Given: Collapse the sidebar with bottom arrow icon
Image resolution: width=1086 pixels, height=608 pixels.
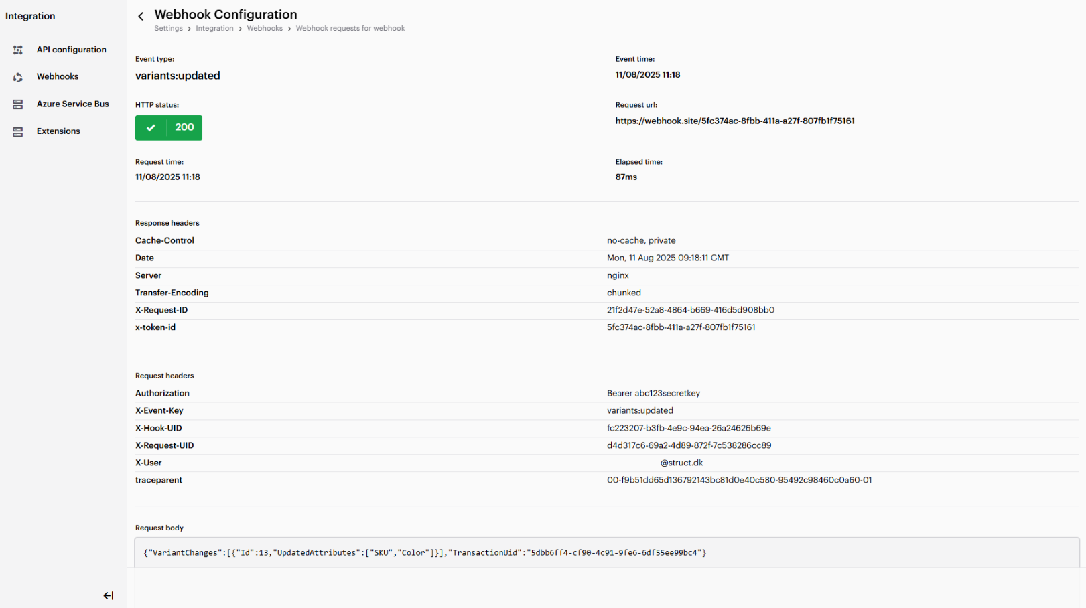Looking at the screenshot, I should (x=109, y=595).
